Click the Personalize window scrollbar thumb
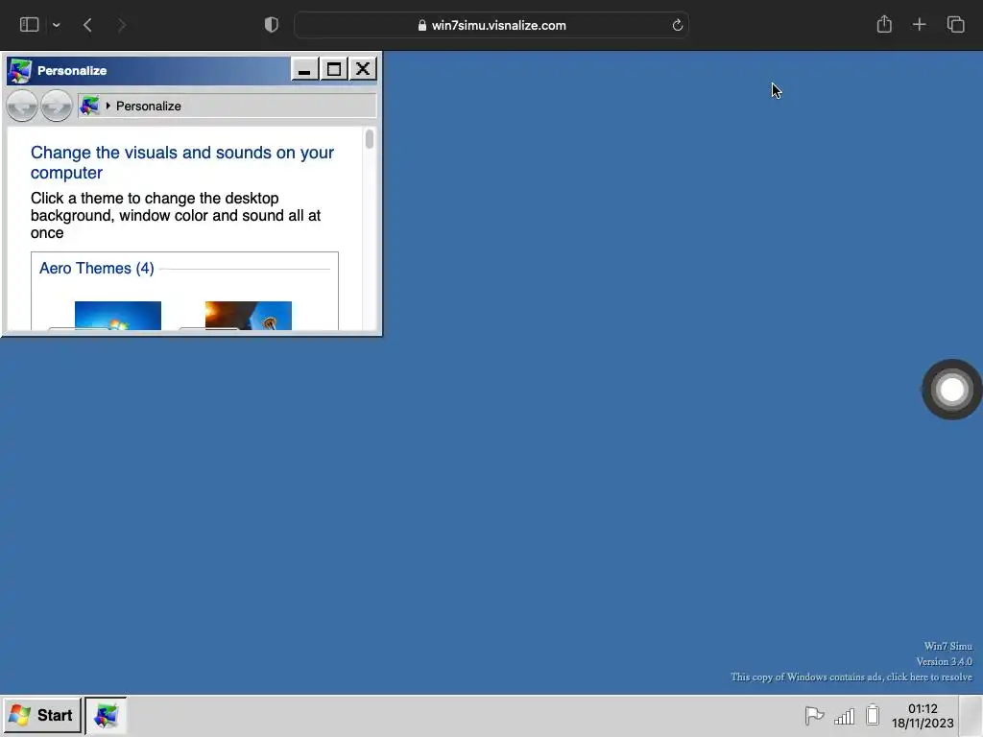This screenshot has height=737, width=983. pos(370,138)
